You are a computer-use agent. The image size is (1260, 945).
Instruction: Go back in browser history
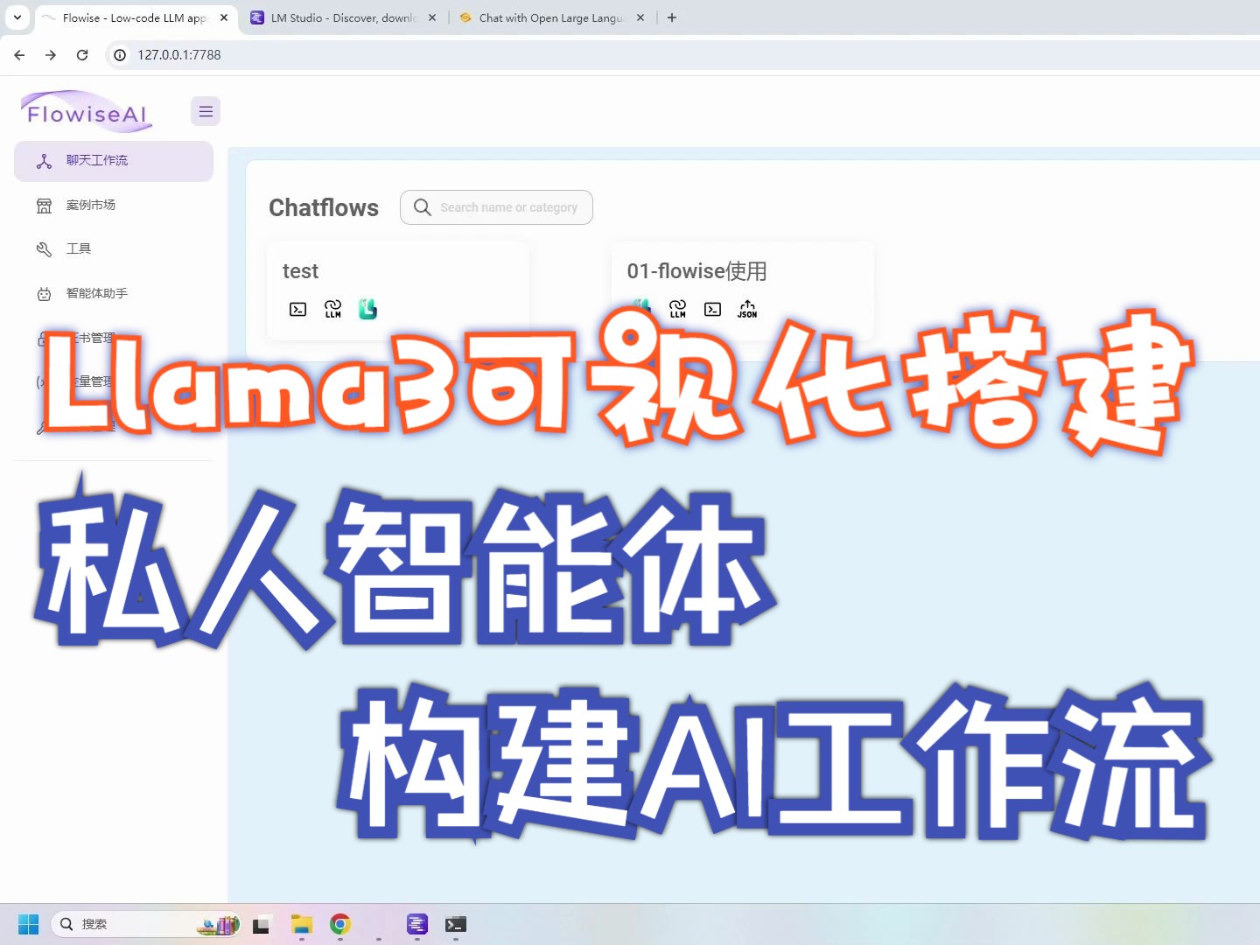click(19, 54)
